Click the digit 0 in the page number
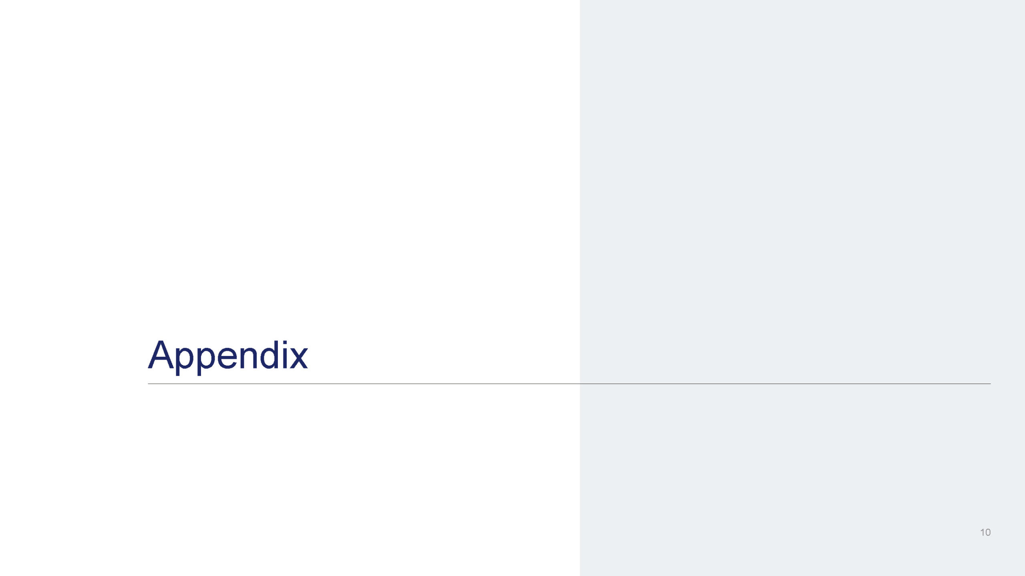The width and height of the screenshot is (1025, 576). [x=988, y=532]
